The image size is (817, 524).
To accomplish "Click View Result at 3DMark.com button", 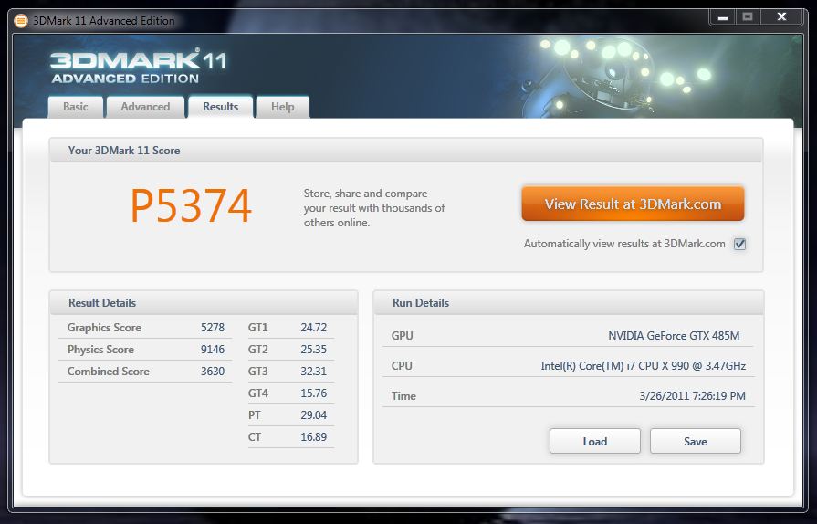I will point(633,204).
